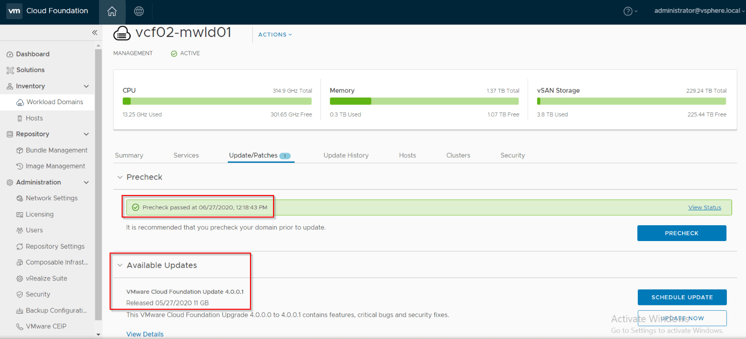Click the Memory usage bar

tap(424, 101)
